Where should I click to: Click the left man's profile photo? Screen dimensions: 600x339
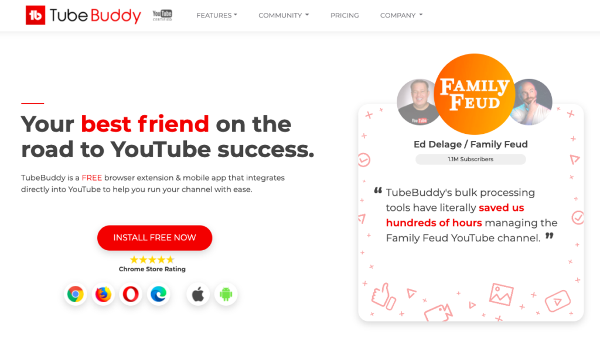[418, 102]
